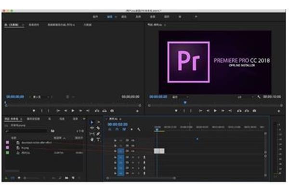289x193 pixels.
Task: Toggle track output eye on top video track
Action: (133, 140)
